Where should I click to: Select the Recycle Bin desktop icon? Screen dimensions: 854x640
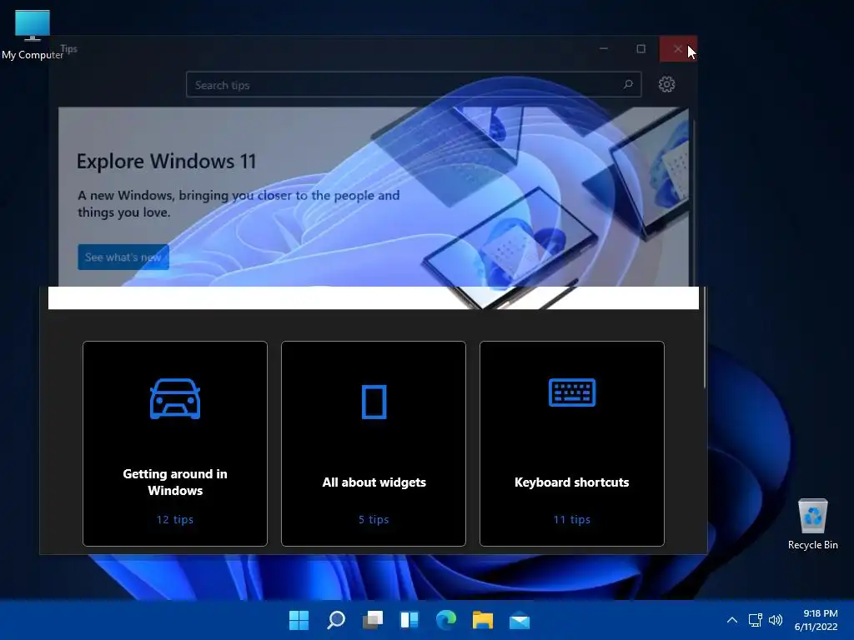(x=812, y=524)
